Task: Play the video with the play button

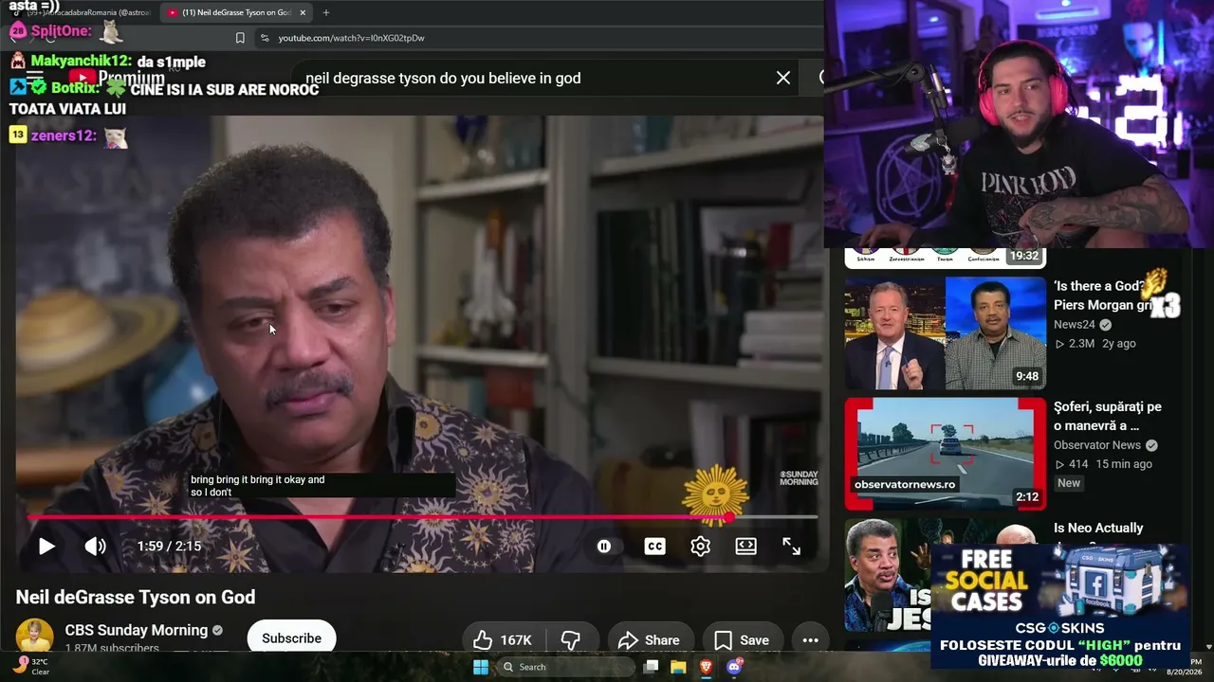Action: click(46, 547)
